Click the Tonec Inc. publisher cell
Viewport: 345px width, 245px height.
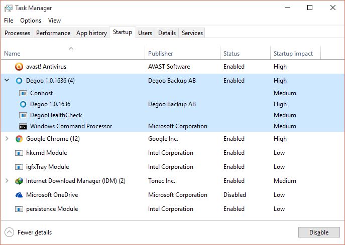click(x=162, y=181)
